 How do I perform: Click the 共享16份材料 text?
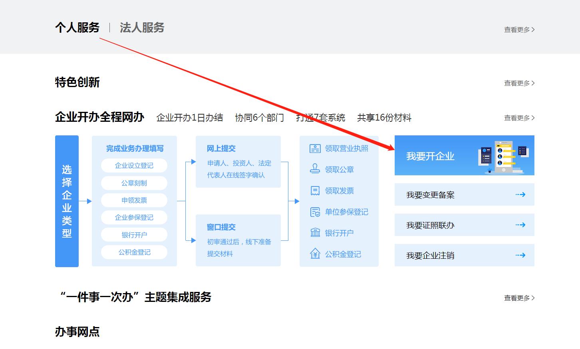pos(384,118)
